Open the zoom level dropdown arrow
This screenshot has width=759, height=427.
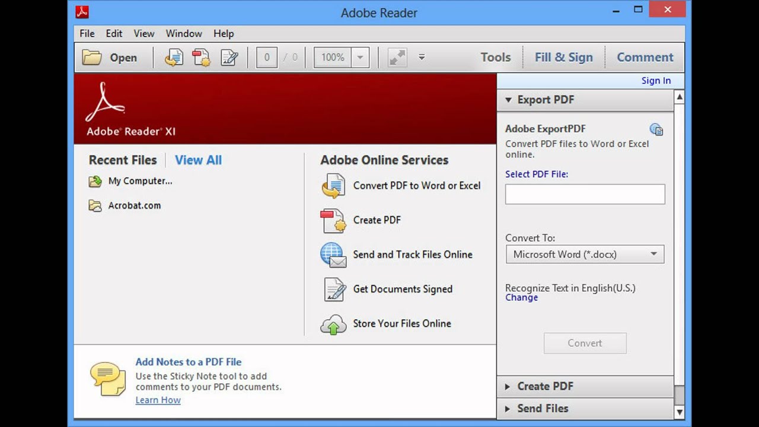click(359, 58)
